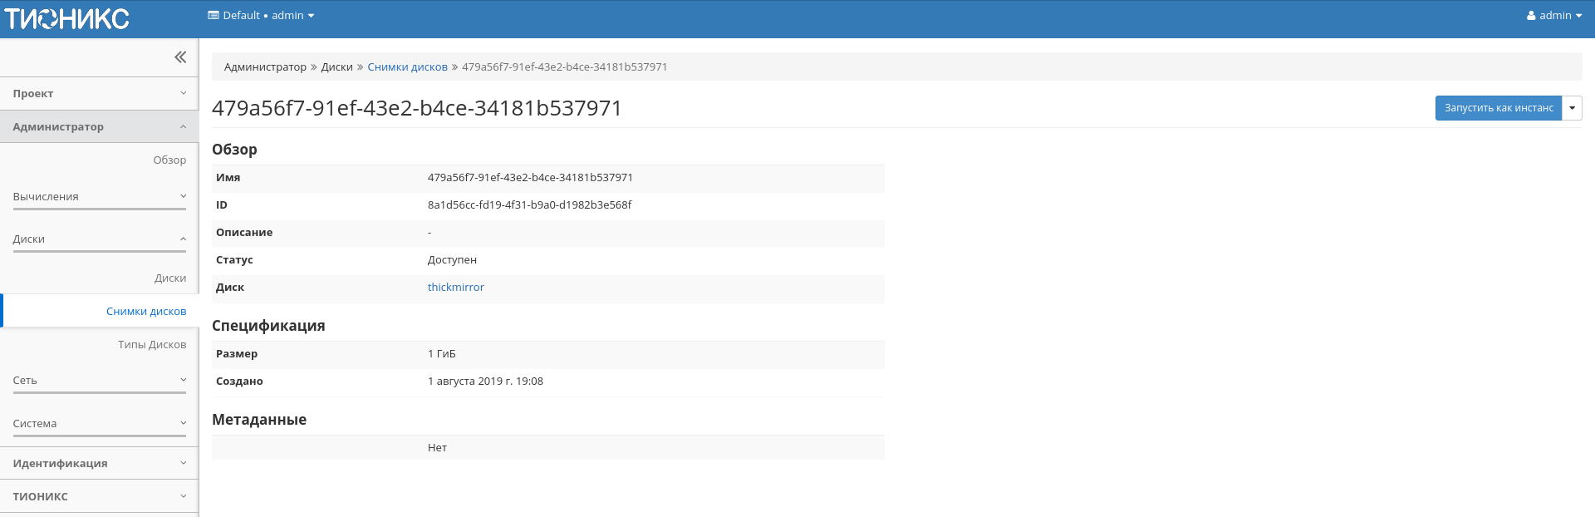Go to Снимки дисков breadcrumb link
This screenshot has width=1595, height=517.
[407, 67]
